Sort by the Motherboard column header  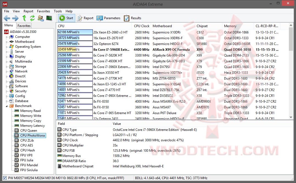(172, 26)
